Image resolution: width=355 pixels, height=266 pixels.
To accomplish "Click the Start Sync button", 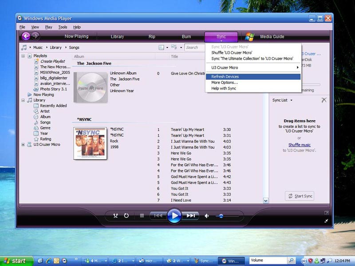I will 300,196.
